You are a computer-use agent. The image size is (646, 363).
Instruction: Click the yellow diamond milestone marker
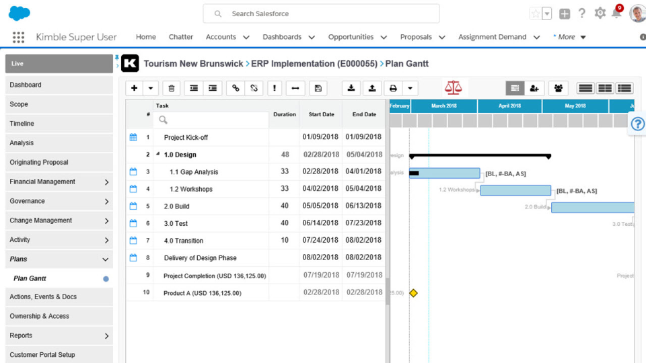pos(414,293)
